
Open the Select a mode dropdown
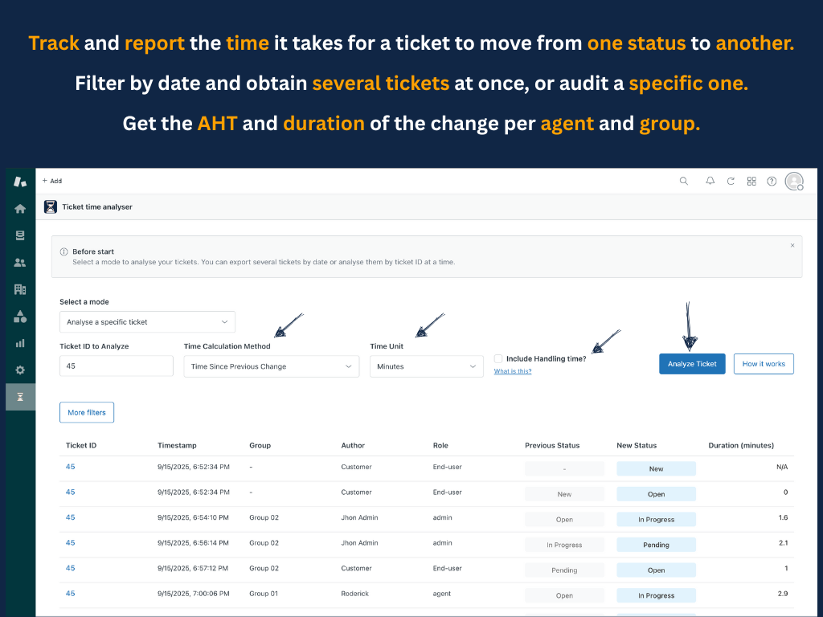[147, 321]
